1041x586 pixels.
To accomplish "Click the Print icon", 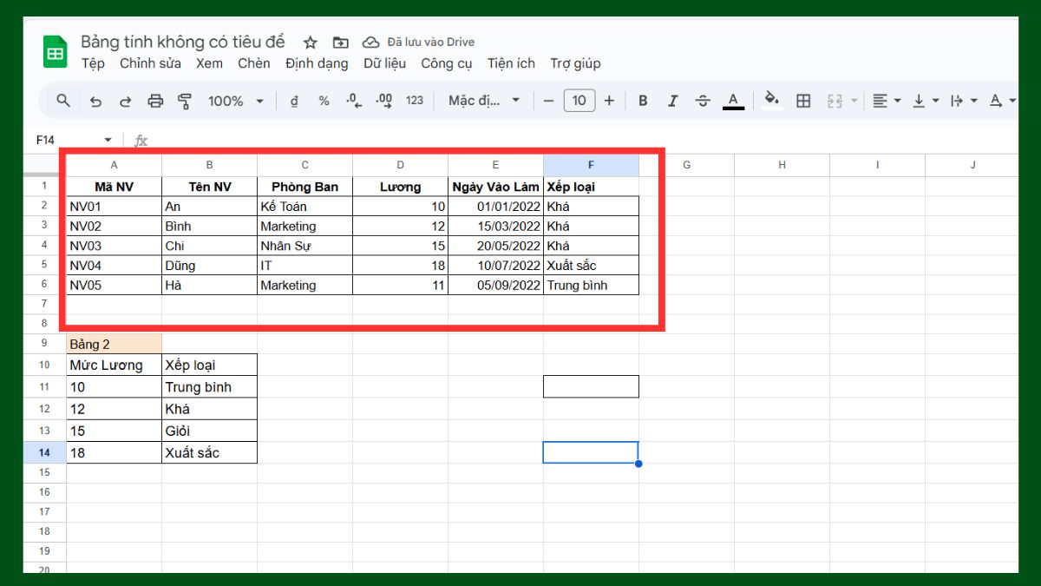I will pyautogui.click(x=155, y=100).
